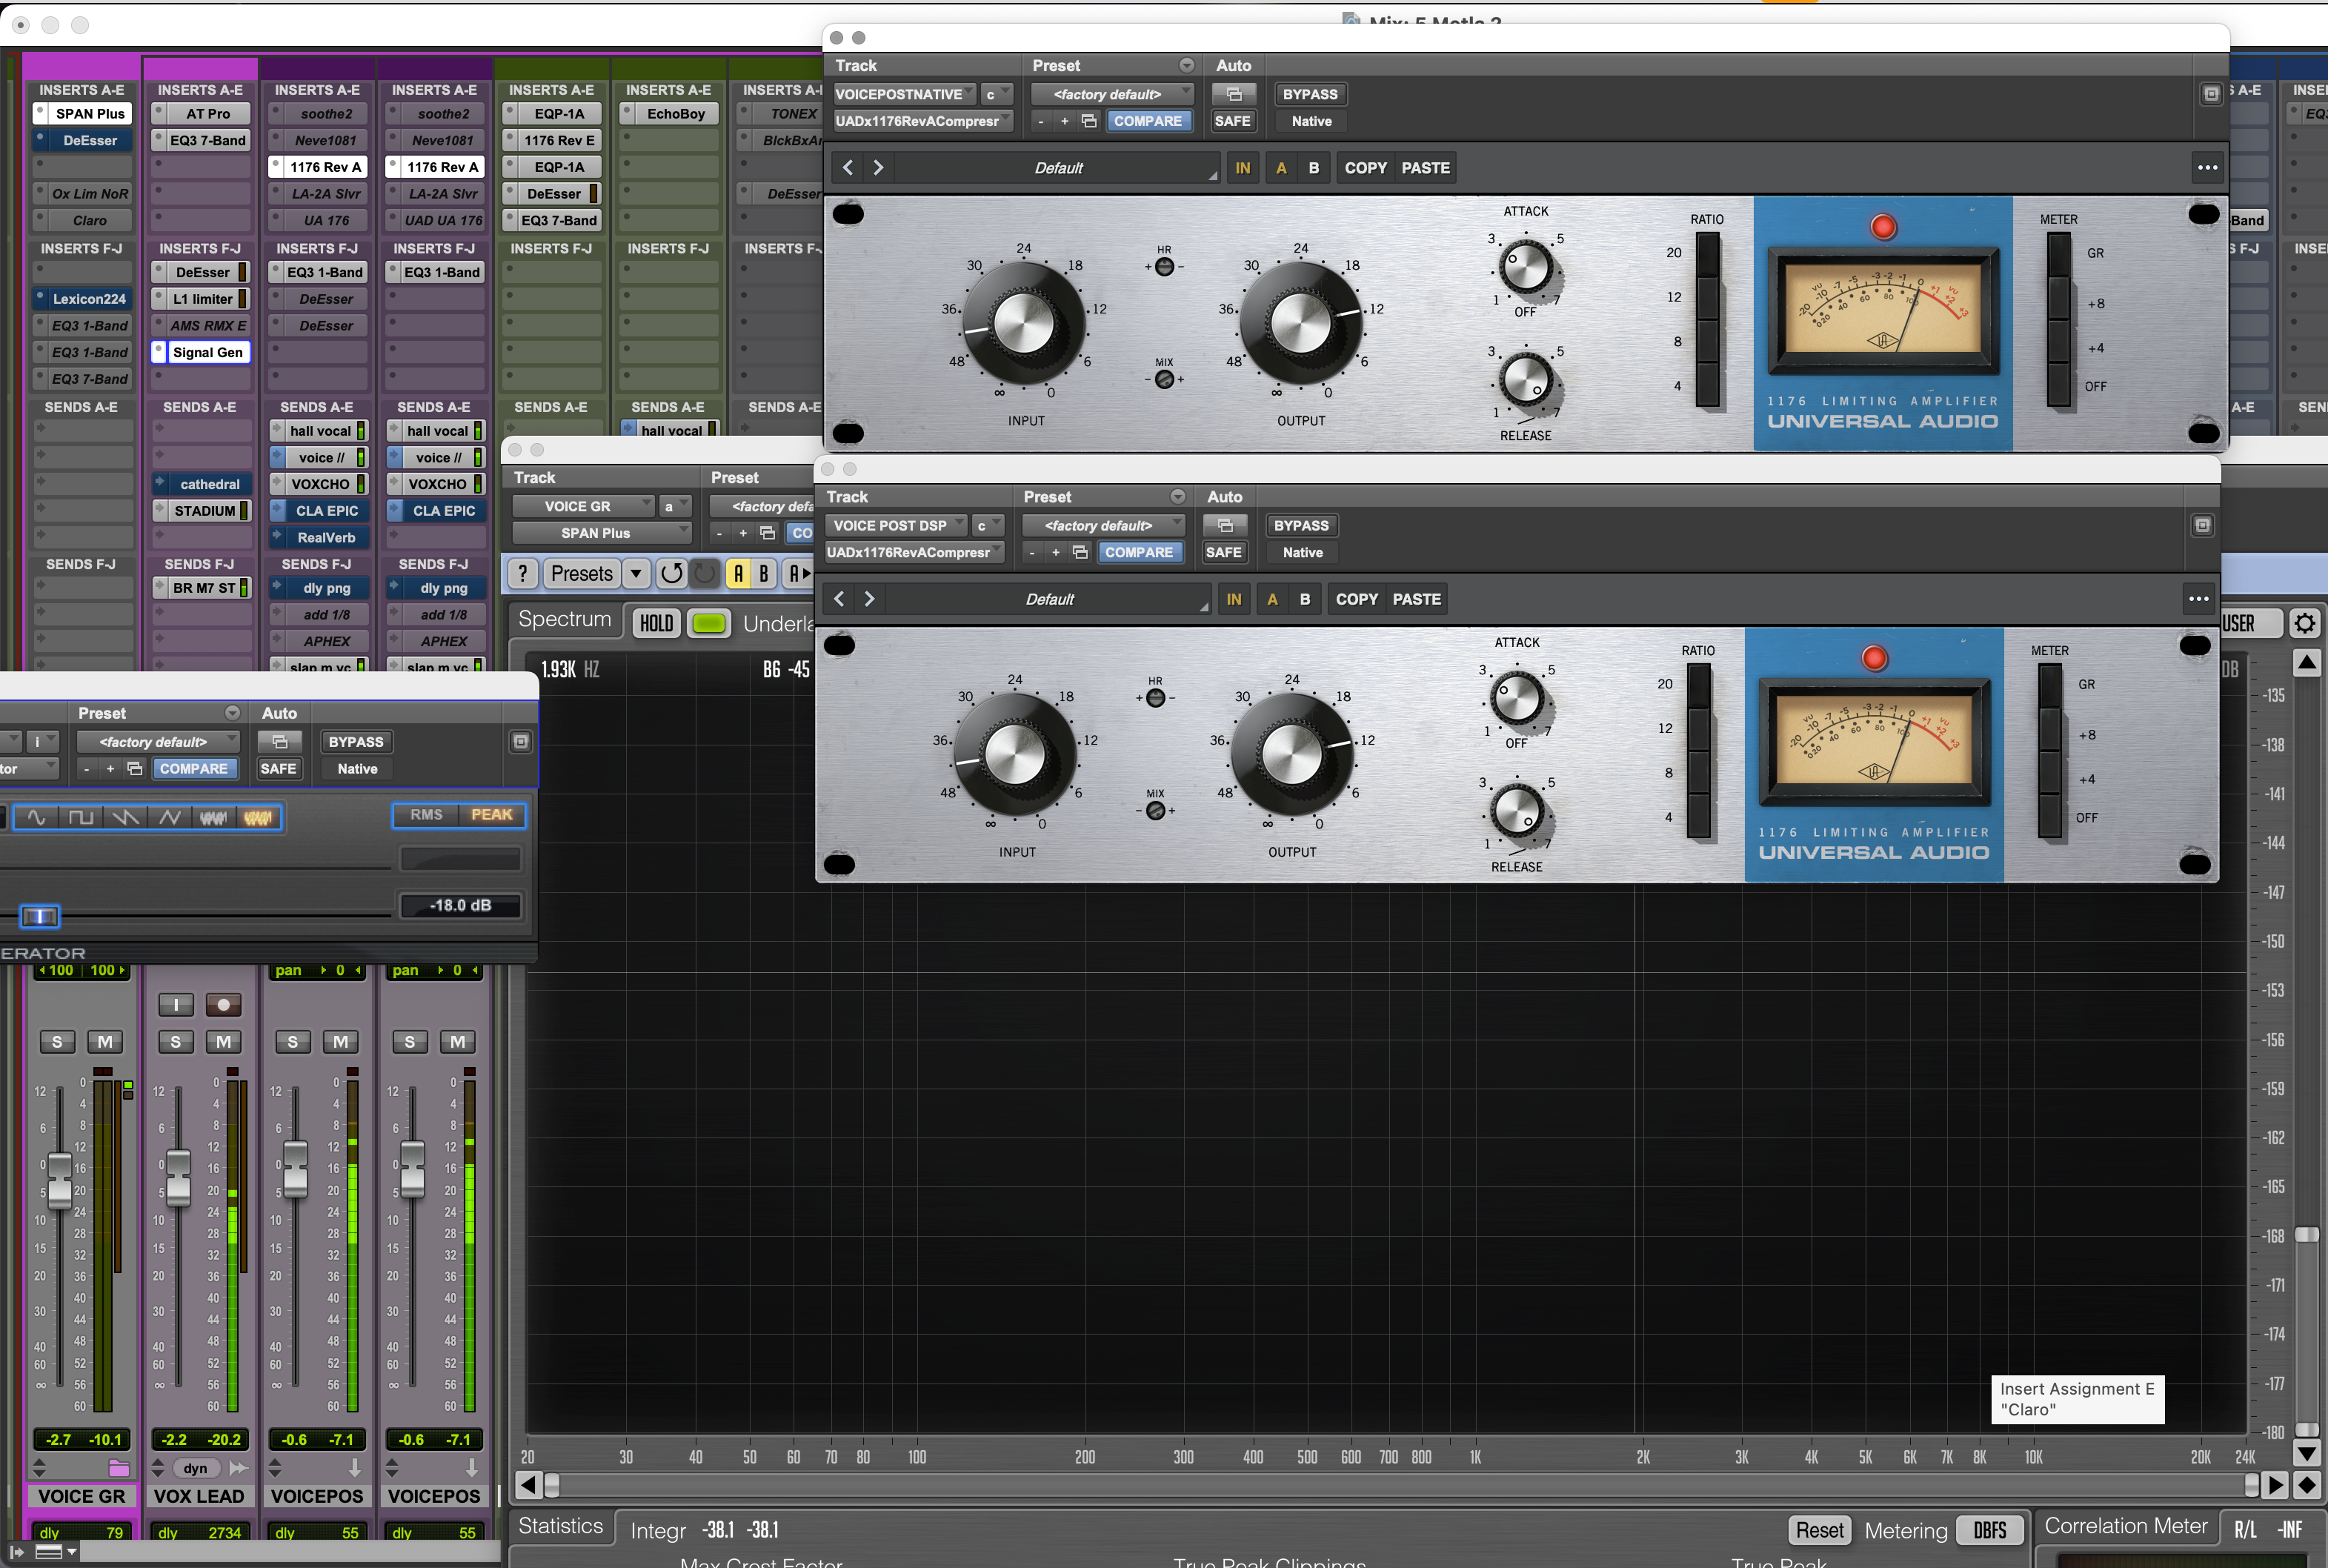The width and height of the screenshot is (2328, 1568).
Task: Select the sawtooth wave shape icon
Action: pos(126,817)
